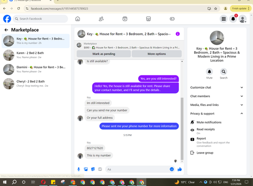The width and height of the screenshot is (253, 186).
Task: Open Sticky Notes from the taskbar
Action: coord(53,182)
